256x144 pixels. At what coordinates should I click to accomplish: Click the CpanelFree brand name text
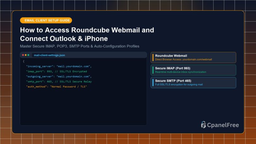(223, 125)
